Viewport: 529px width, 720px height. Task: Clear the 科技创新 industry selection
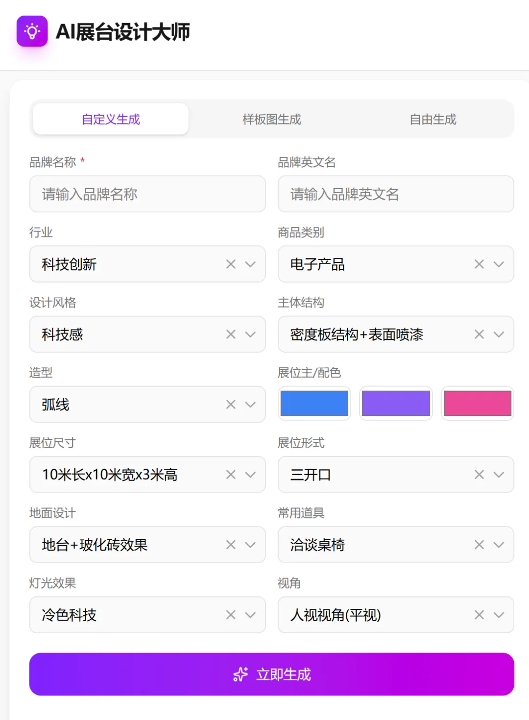coord(231,264)
